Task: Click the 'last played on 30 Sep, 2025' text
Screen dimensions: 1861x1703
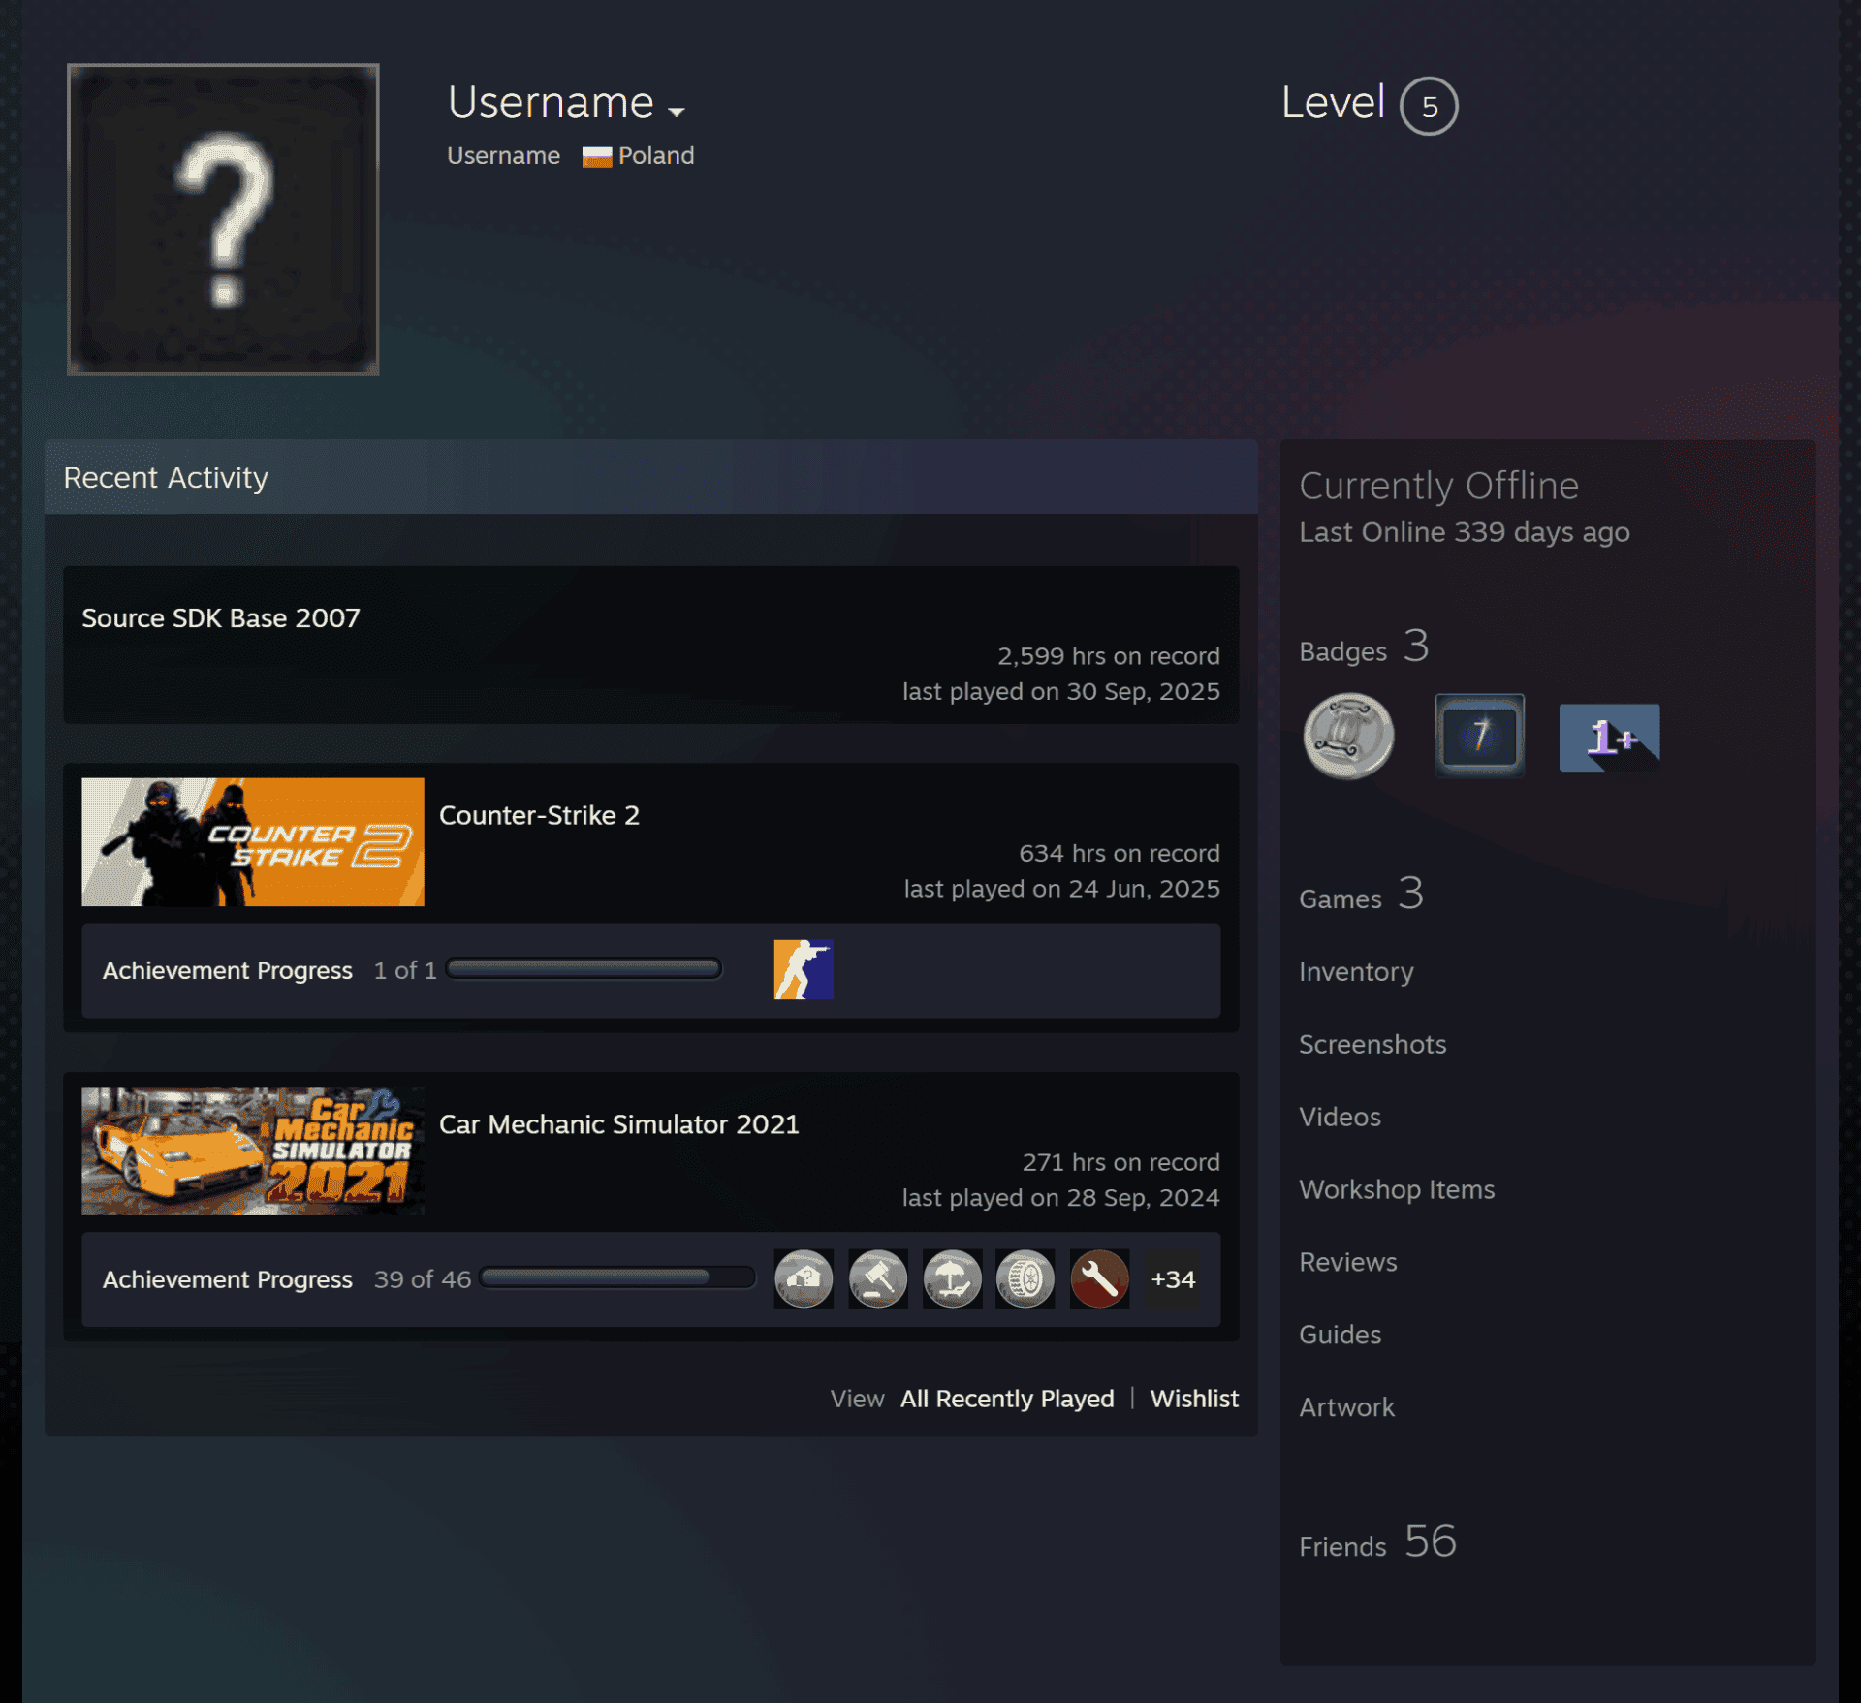Action: coord(1060,691)
